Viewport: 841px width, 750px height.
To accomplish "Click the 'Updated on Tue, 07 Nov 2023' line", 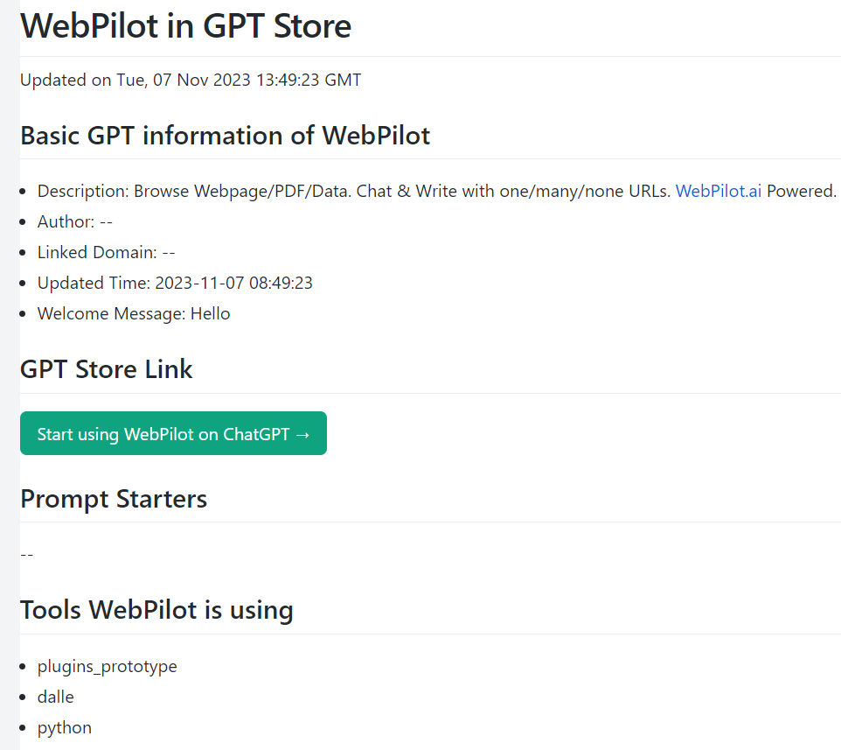I will point(191,81).
